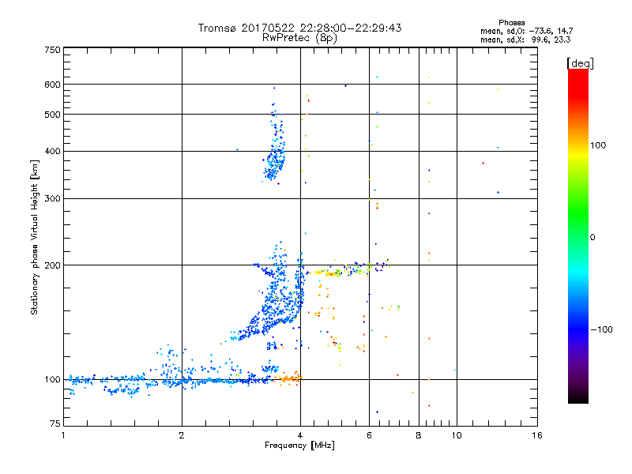Click the x-axis label '8'
The height and width of the screenshot is (474, 632).
[x=419, y=435]
